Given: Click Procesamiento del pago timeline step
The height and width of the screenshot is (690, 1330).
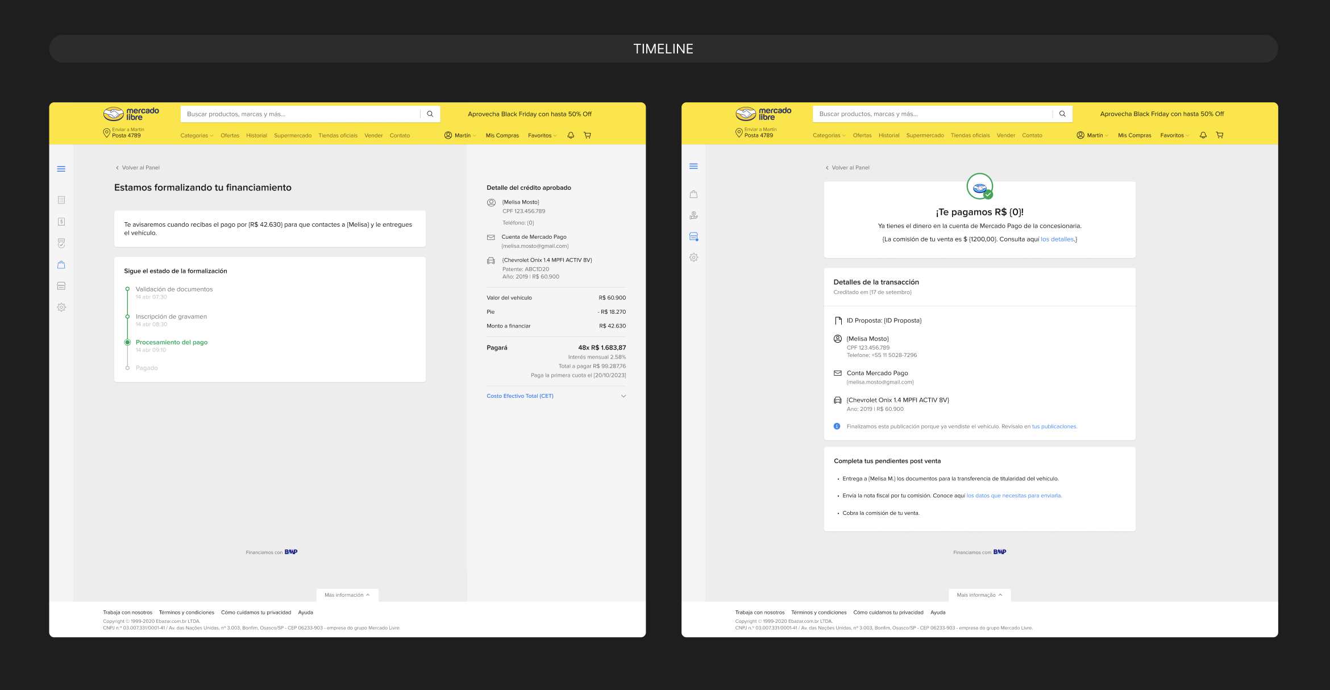Looking at the screenshot, I should click(x=171, y=343).
